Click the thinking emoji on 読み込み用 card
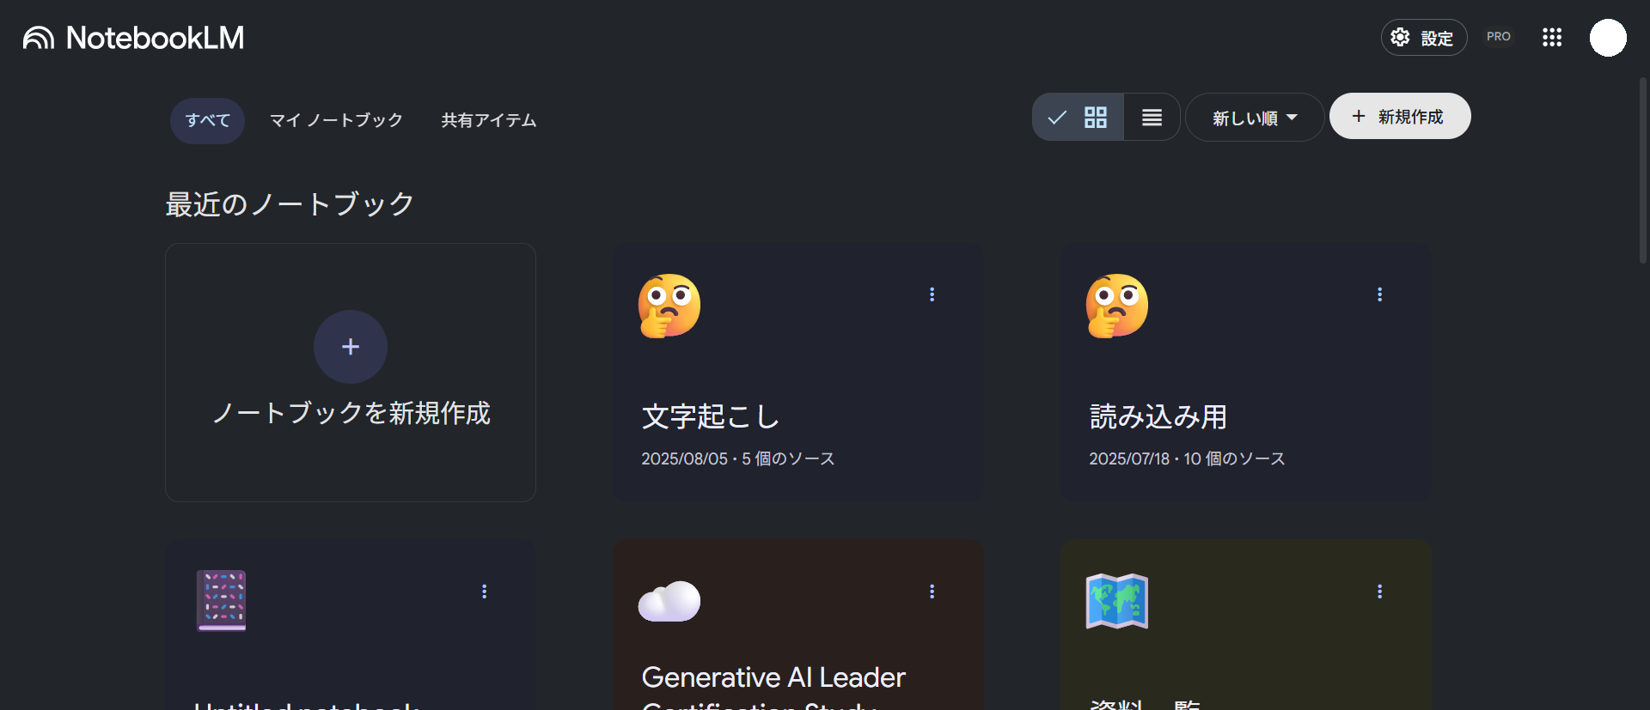1650x710 pixels. click(1117, 306)
